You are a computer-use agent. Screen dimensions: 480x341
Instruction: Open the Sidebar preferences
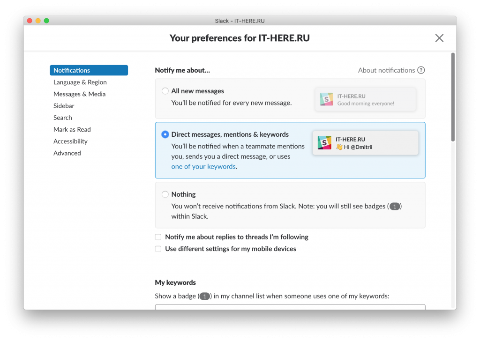click(64, 106)
